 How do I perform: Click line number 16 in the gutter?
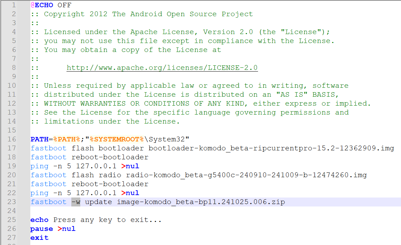click(12, 139)
